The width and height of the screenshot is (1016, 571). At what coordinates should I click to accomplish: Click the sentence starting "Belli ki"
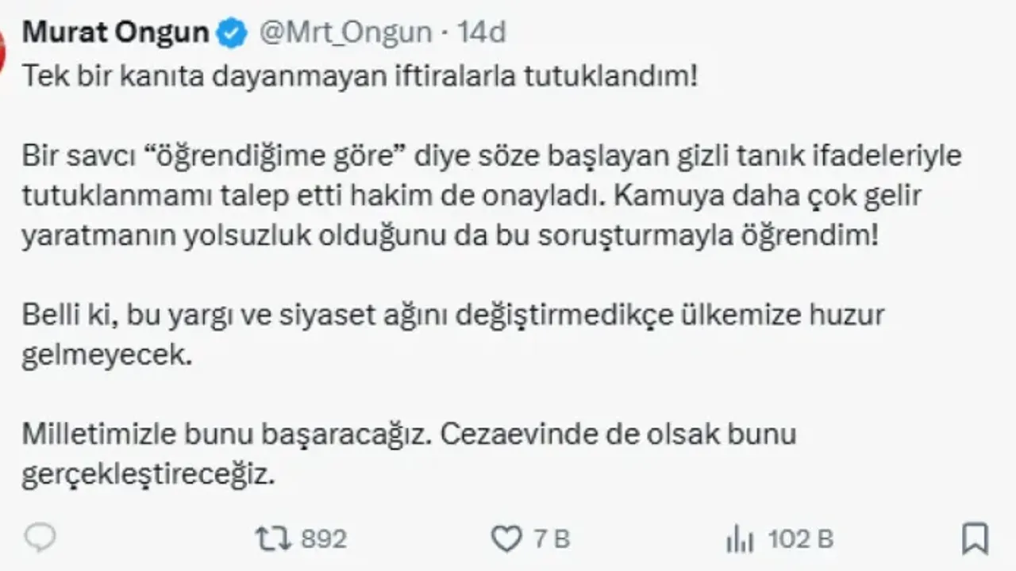coord(452,315)
